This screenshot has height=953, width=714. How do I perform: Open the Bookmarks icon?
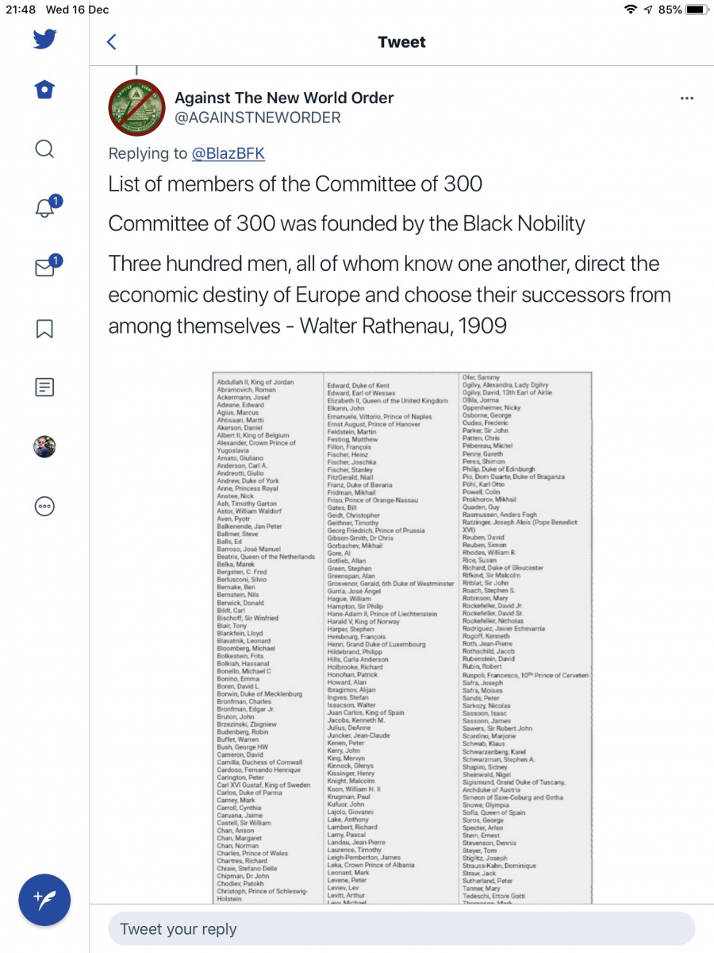click(44, 328)
